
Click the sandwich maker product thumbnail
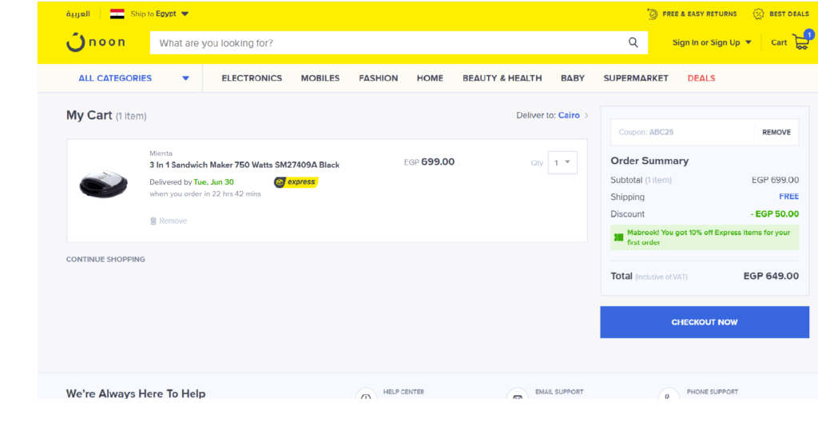tap(103, 184)
